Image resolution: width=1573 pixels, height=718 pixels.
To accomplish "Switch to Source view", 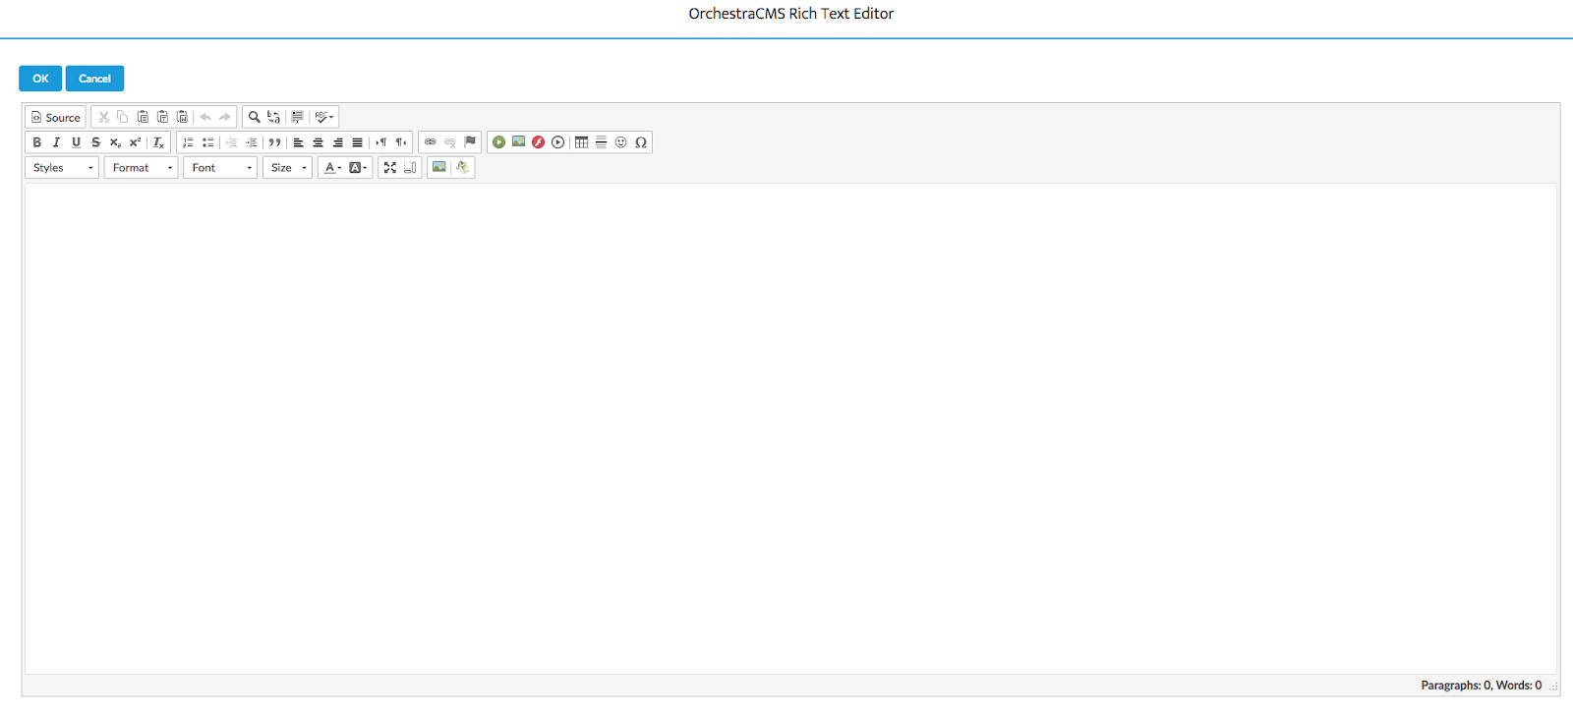I will click(56, 117).
